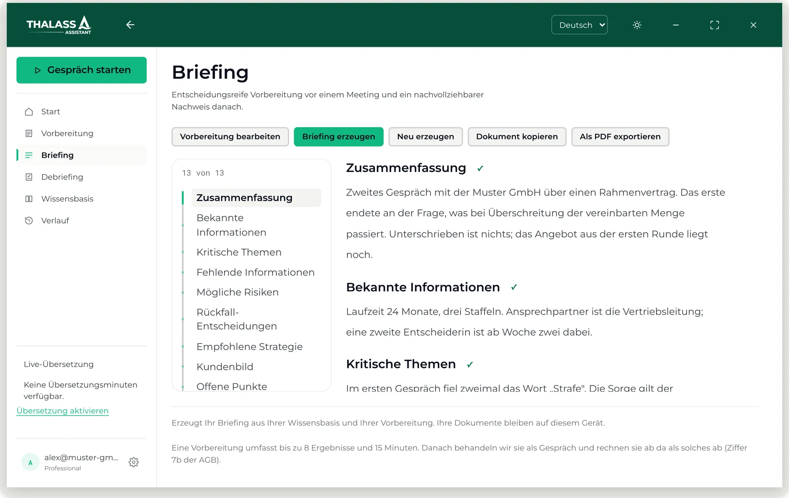Jump to Rückfall-Entscheidungen in outline
Screen dimensions: 789x498
tap(256, 319)
